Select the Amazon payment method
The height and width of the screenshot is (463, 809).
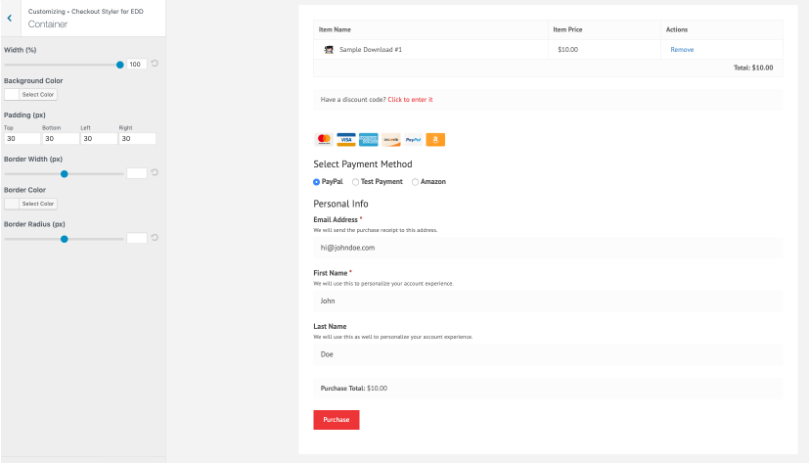[416, 182]
